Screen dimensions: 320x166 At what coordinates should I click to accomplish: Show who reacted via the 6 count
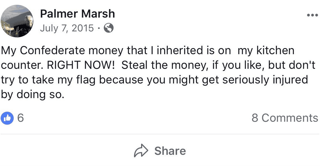(x=20, y=118)
